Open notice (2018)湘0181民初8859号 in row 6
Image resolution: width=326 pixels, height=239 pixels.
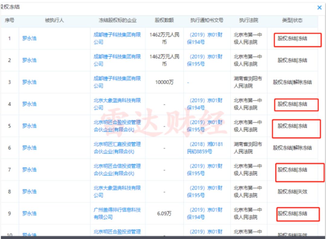tap(205, 148)
